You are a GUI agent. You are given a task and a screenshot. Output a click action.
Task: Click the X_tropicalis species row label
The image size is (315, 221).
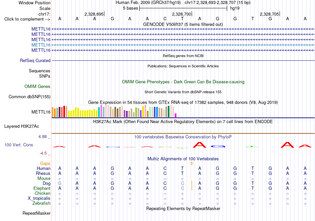39,198
